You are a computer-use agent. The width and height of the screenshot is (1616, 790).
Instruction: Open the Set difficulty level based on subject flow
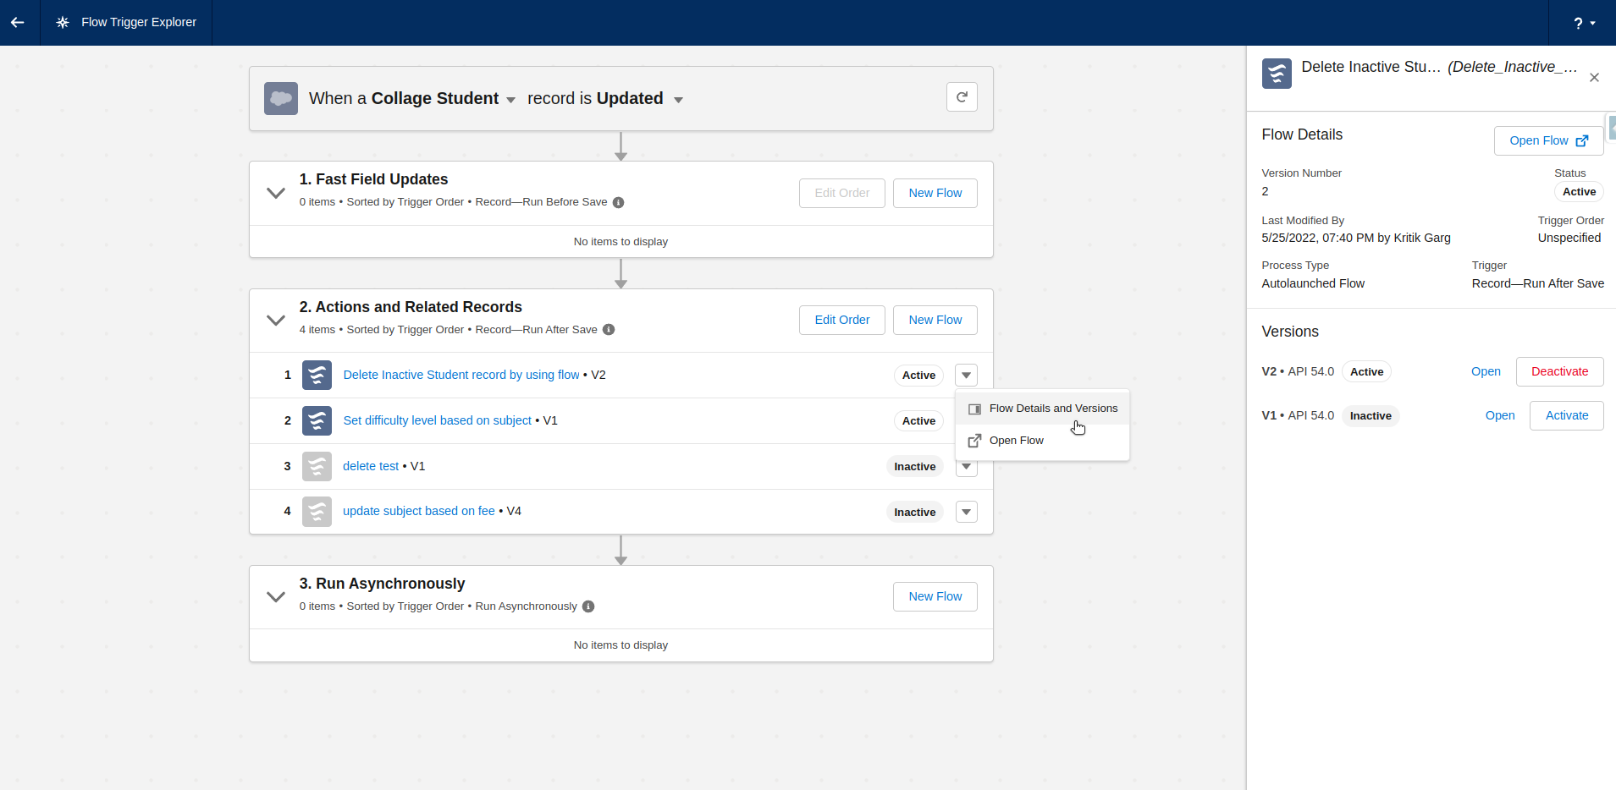pyautogui.click(x=436, y=420)
